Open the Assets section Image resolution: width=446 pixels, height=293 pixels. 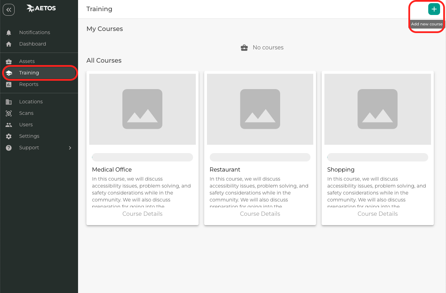(39, 61)
